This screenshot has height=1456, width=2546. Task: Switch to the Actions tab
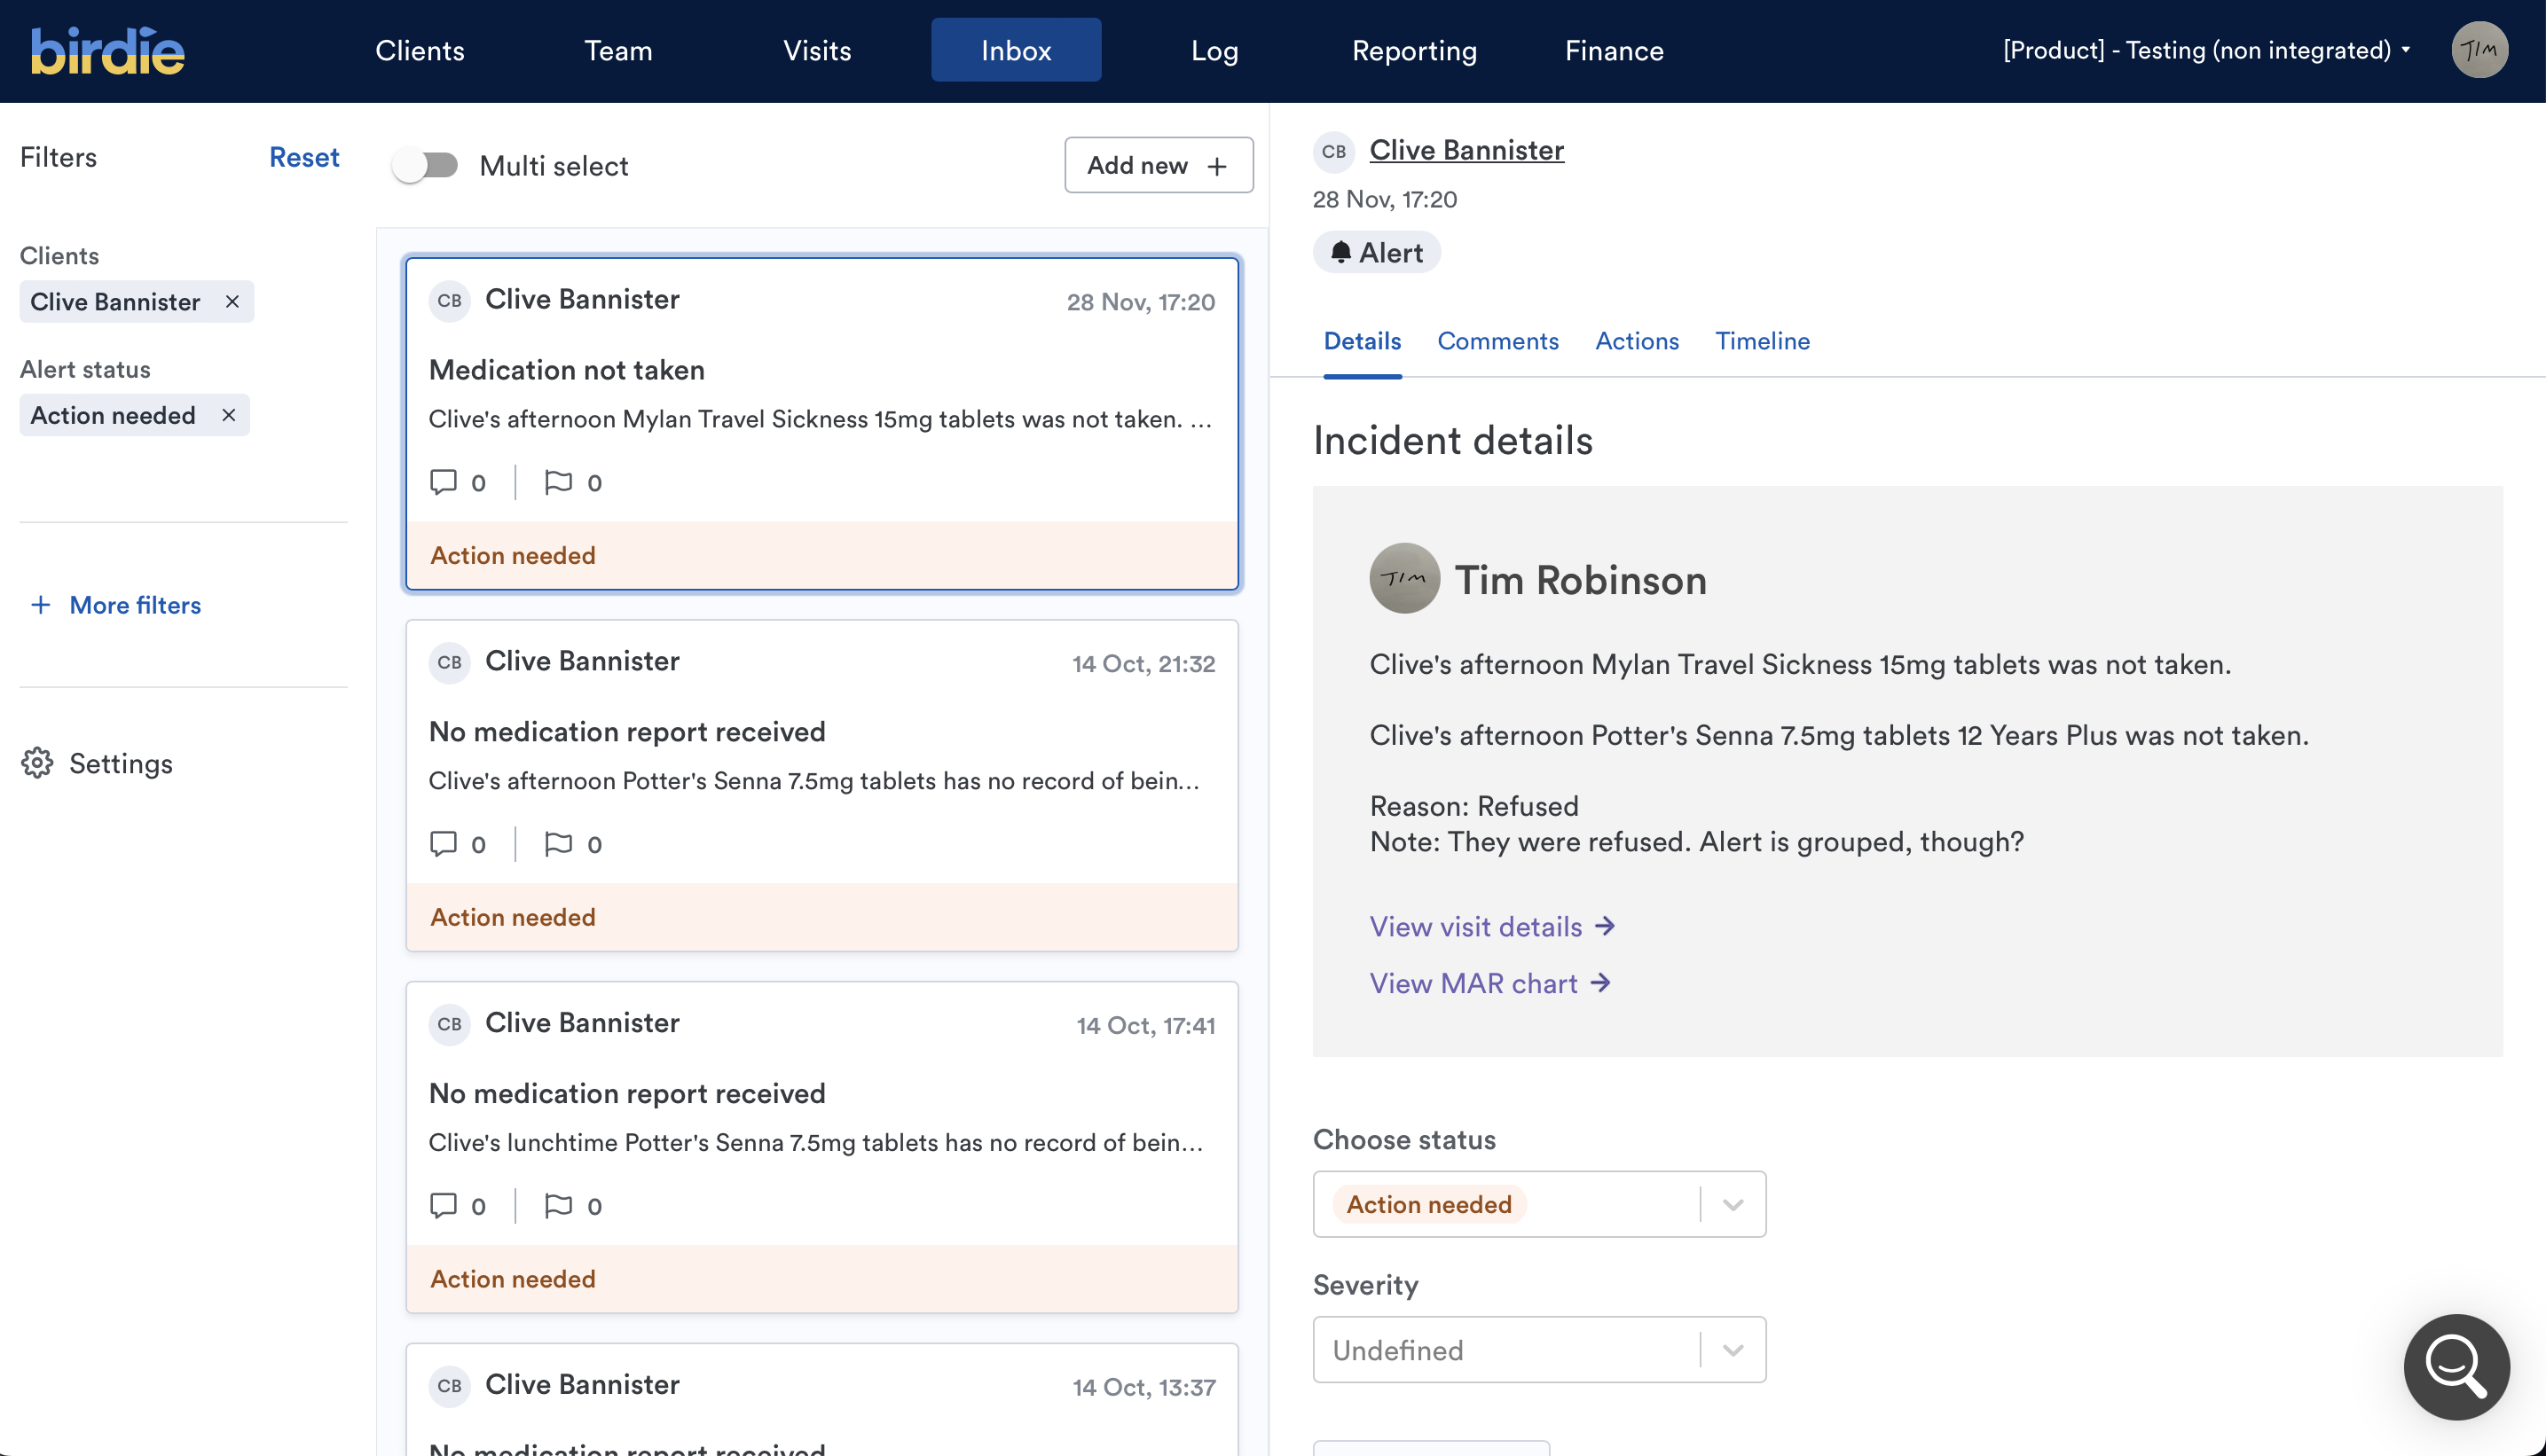pos(1637,341)
